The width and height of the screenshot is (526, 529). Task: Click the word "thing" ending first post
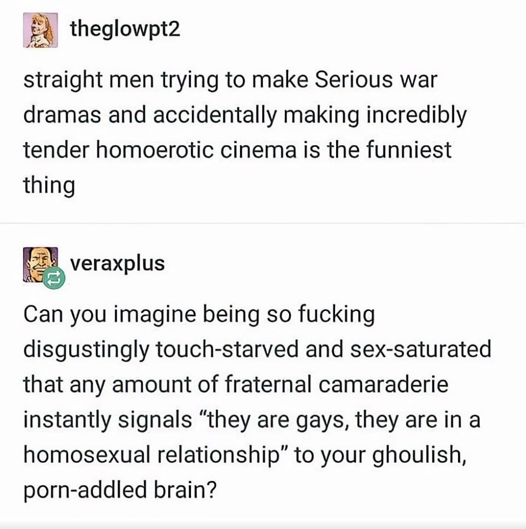[x=49, y=186]
